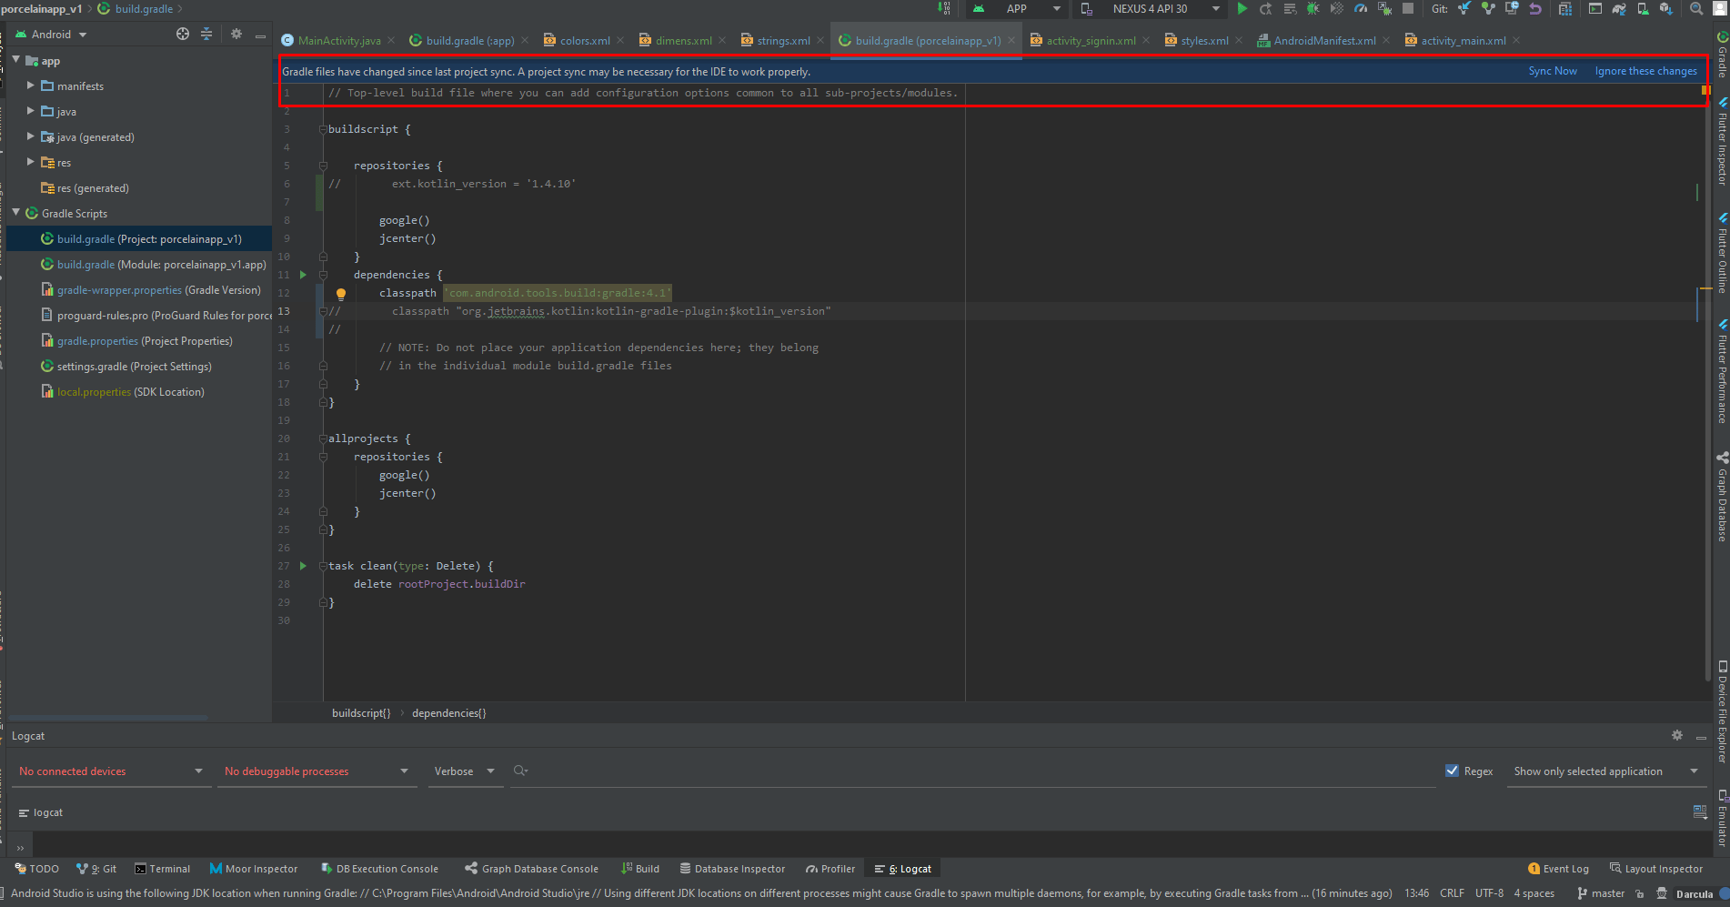The height and width of the screenshot is (907, 1730).
Task: Change the Verbose log level dropdown
Action: click(464, 771)
